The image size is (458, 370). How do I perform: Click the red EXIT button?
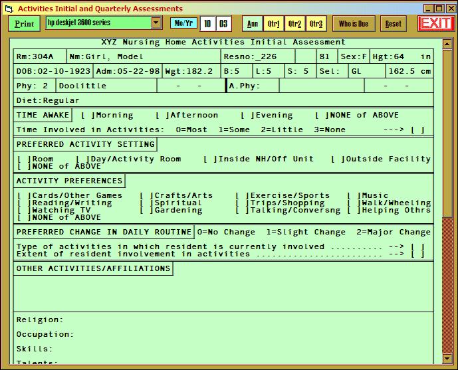(436, 23)
